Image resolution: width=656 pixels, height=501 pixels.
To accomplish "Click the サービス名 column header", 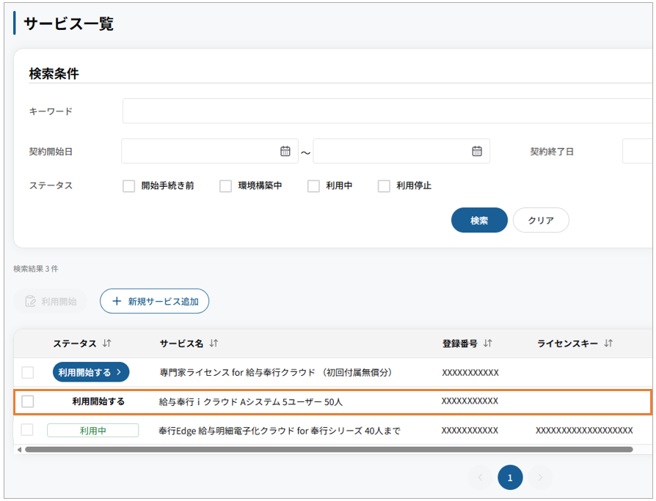I will 181,344.
